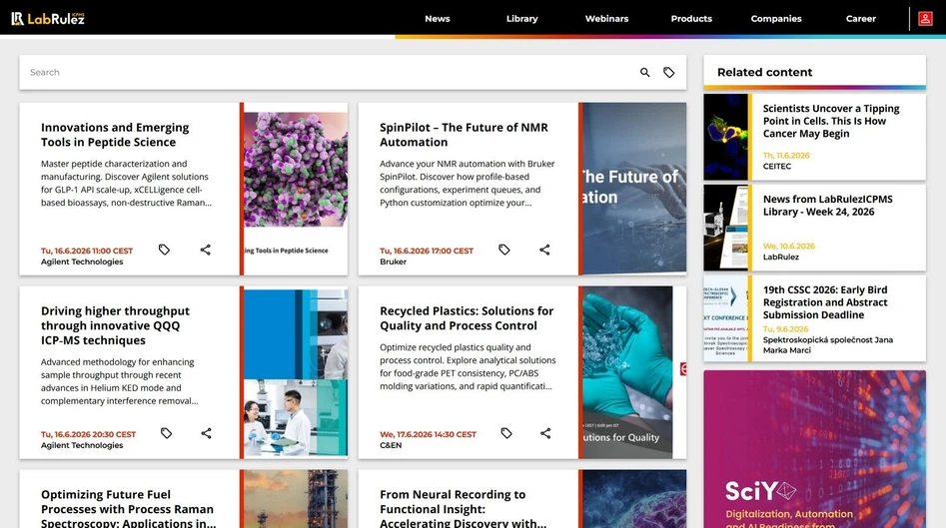946x528 pixels.
Task: Go to Products menu
Action: [x=691, y=19]
